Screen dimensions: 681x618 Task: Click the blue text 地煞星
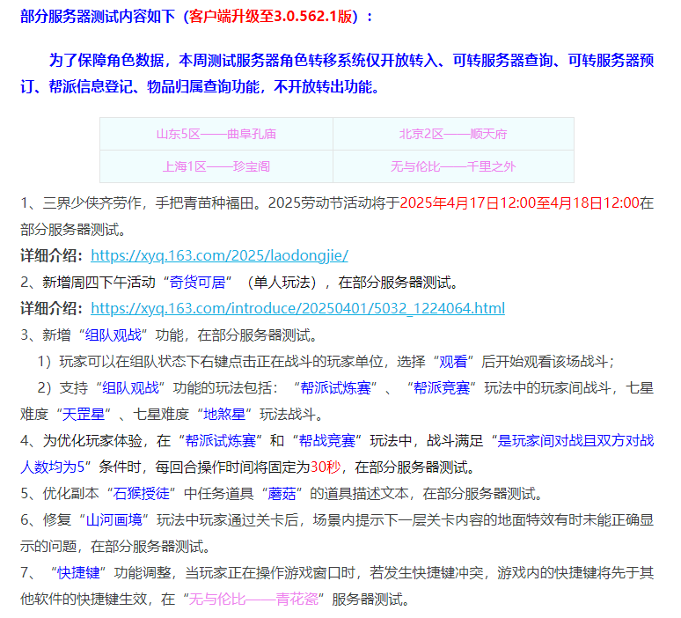[224, 415]
